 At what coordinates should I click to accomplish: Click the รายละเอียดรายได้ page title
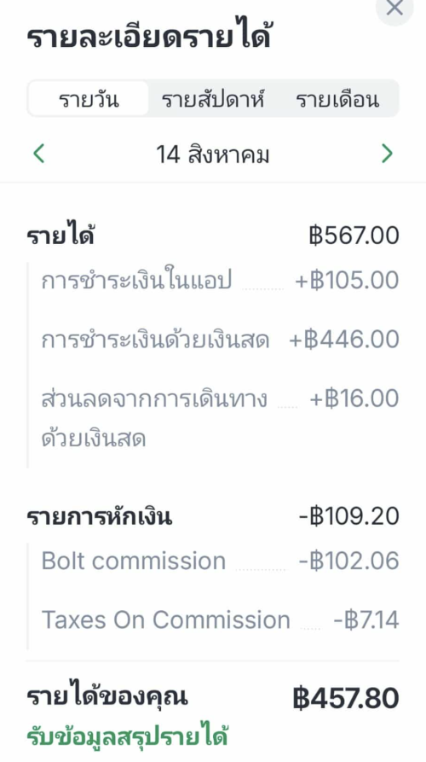coord(148,38)
